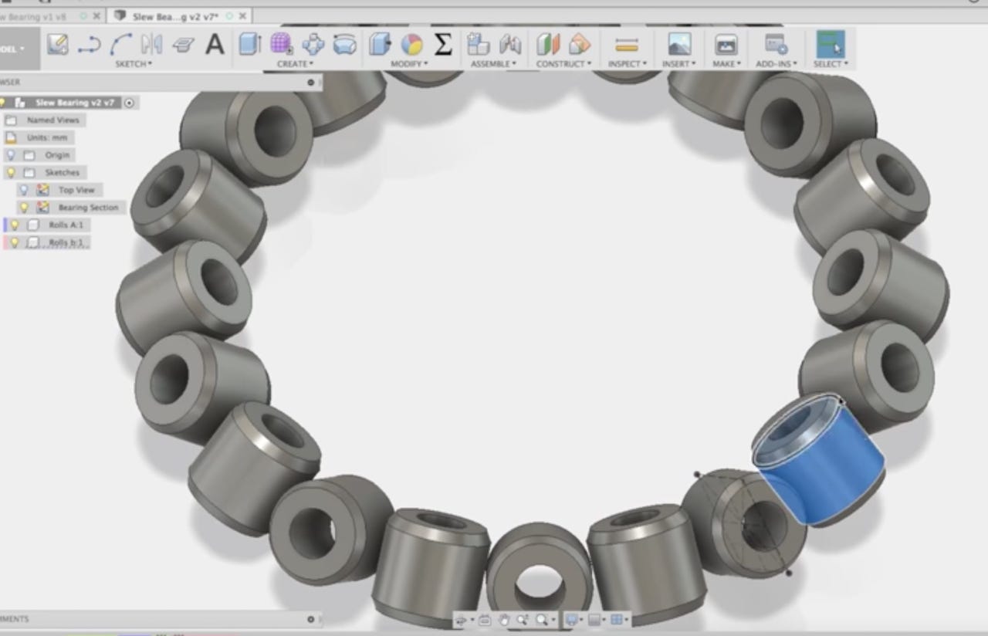988x636 pixels.
Task: Hide the Bearing Section sketch via bulb
Action: click(24, 208)
